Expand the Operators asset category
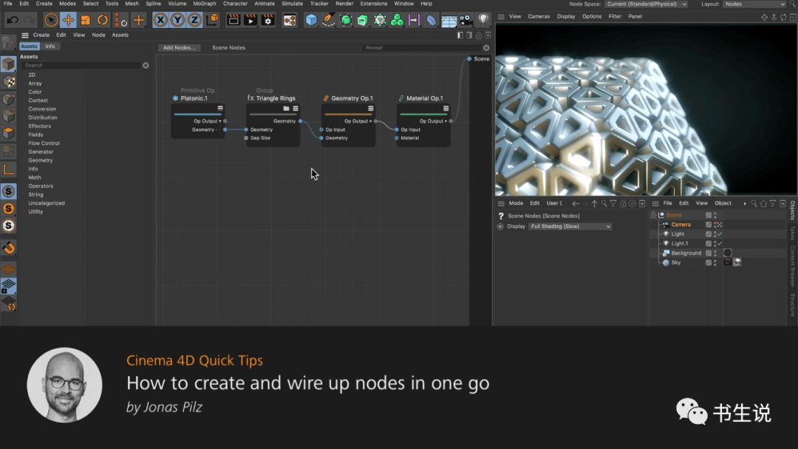 [41, 186]
